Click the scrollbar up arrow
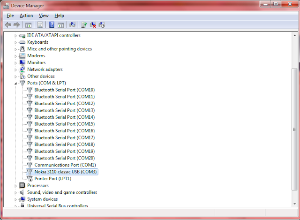This screenshot has width=300, height=220. click(x=295, y=36)
